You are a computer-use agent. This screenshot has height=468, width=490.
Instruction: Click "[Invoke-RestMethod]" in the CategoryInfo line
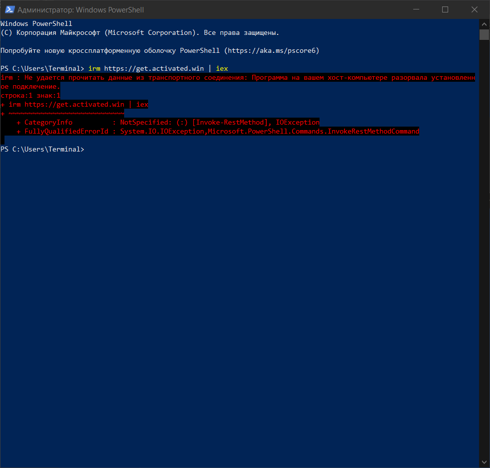[x=231, y=122]
